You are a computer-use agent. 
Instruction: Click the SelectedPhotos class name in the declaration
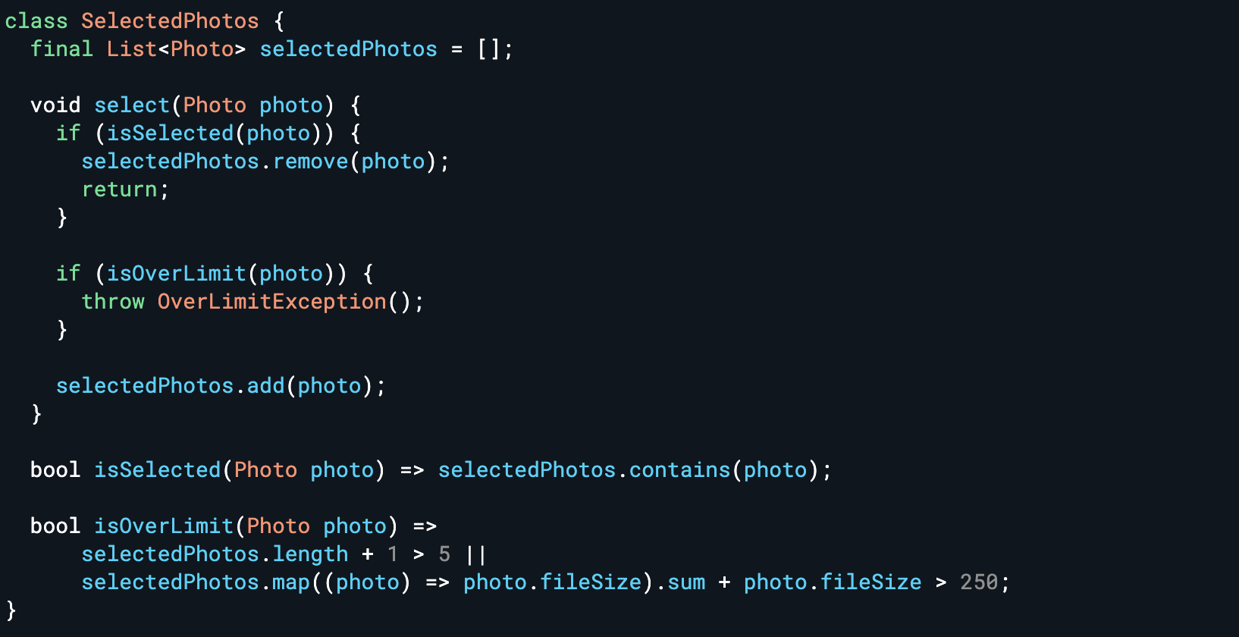click(x=170, y=21)
